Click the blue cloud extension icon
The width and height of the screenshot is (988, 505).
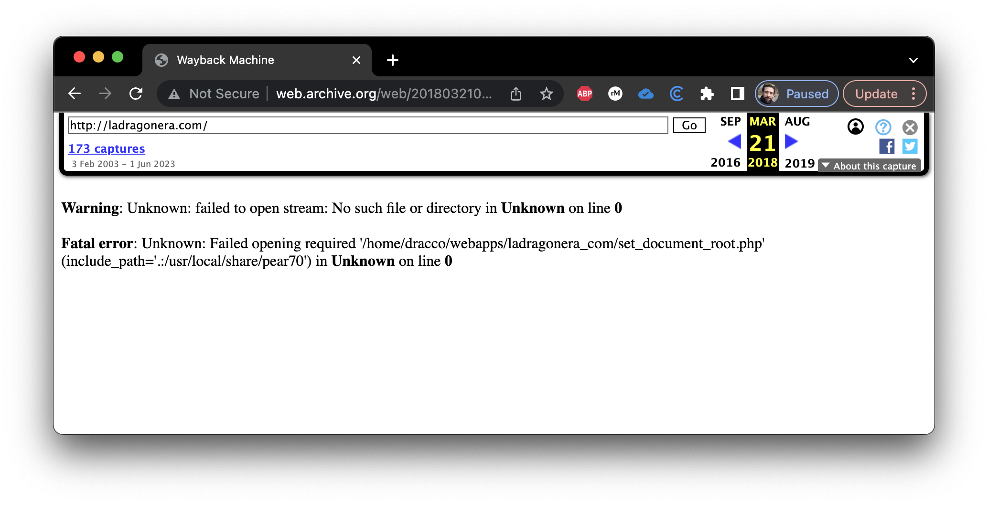point(645,94)
